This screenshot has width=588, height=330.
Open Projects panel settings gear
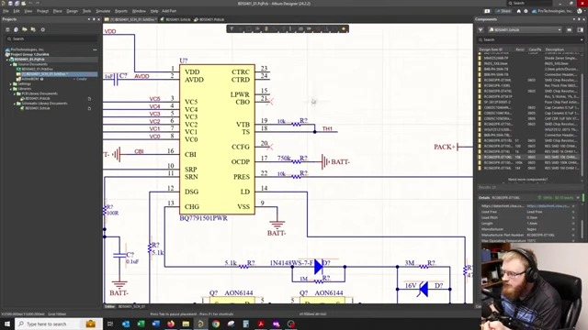pyautogui.click(x=43, y=29)
